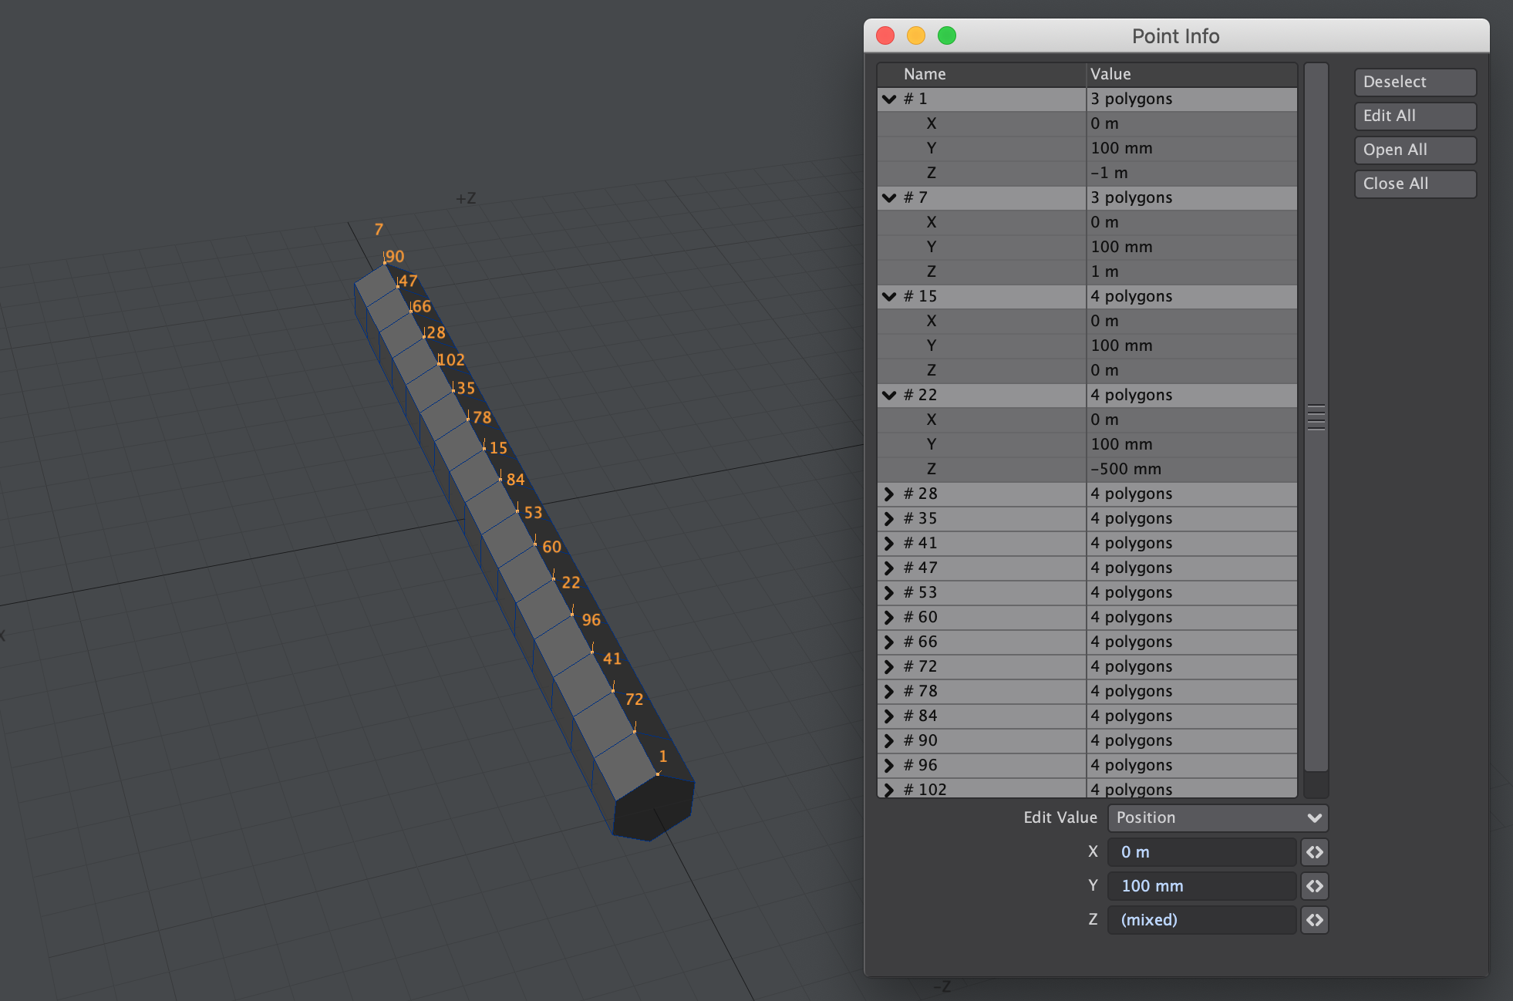The image size is (1513, 1001).
Task: Click the Y position input field
Action: click(1201, 886)
